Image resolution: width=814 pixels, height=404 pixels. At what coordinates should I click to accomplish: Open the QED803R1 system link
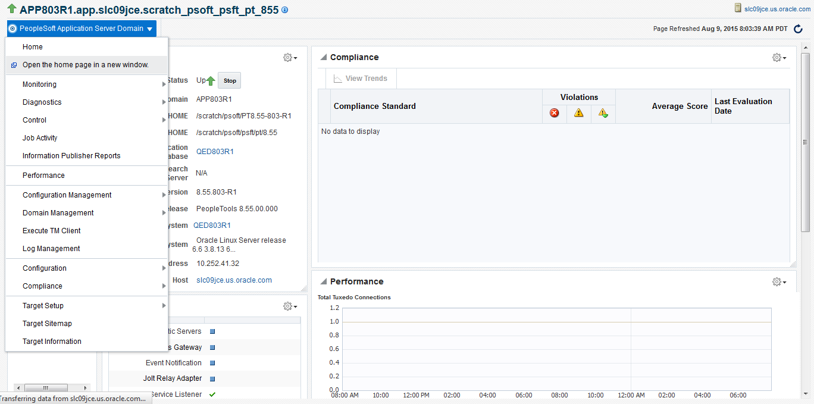click(212, 226)
